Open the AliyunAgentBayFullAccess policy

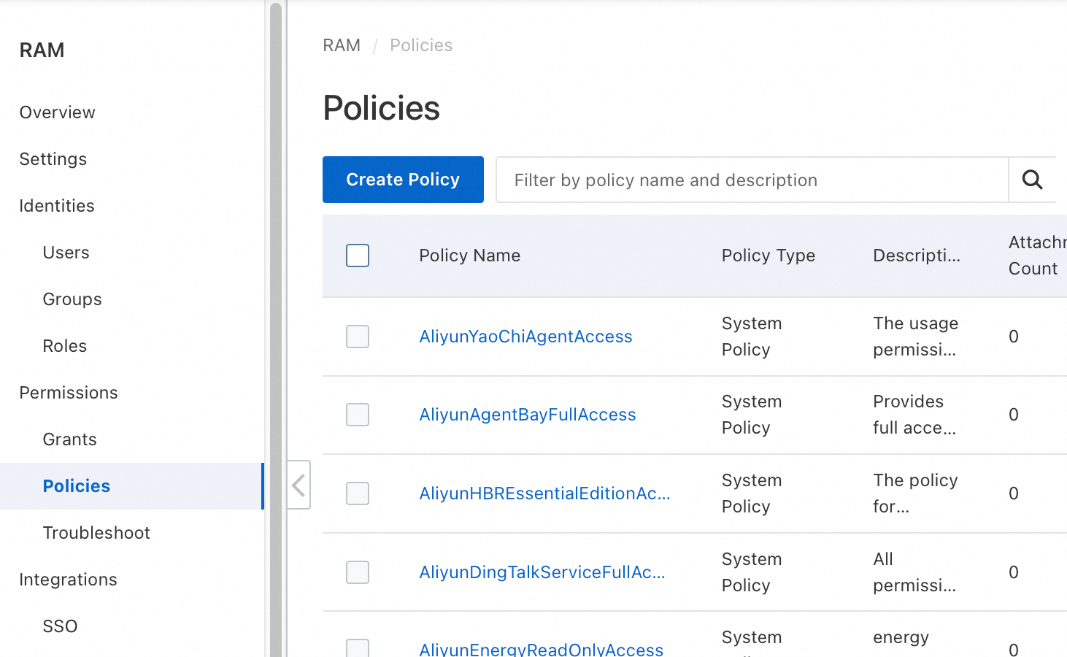coord(528,415)
